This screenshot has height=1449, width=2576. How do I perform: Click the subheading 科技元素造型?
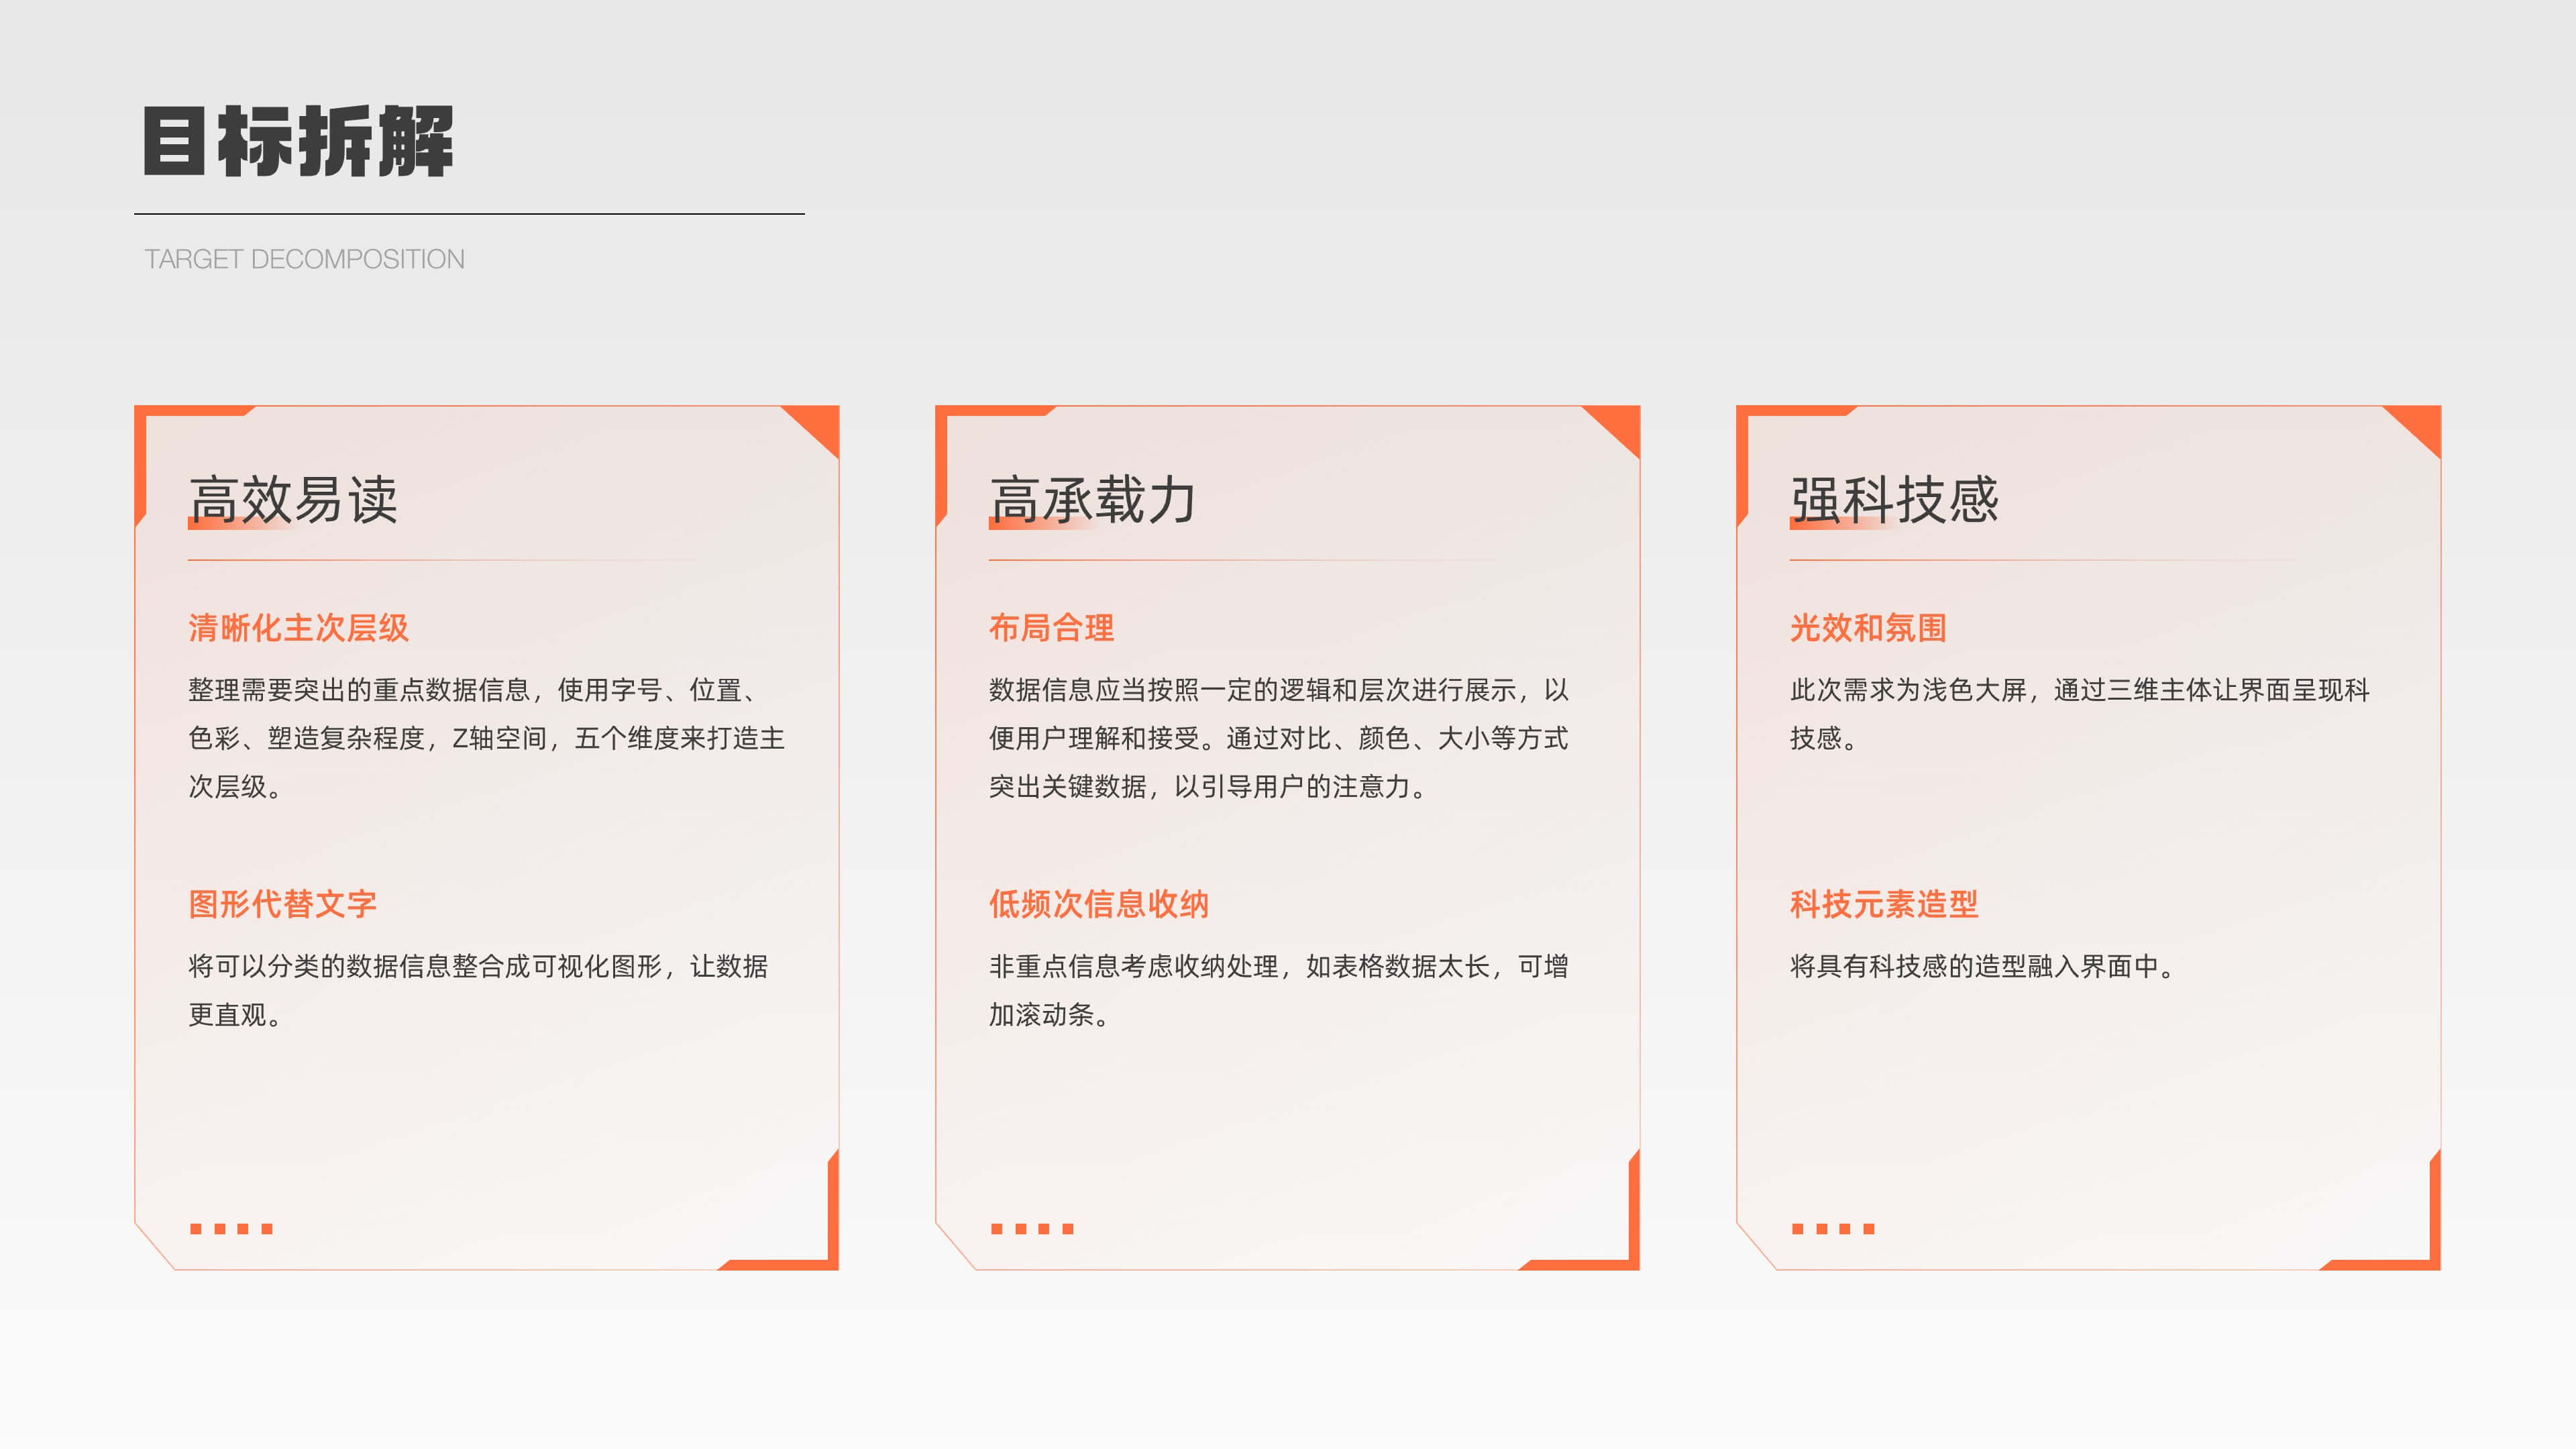tap(1884, 904)
